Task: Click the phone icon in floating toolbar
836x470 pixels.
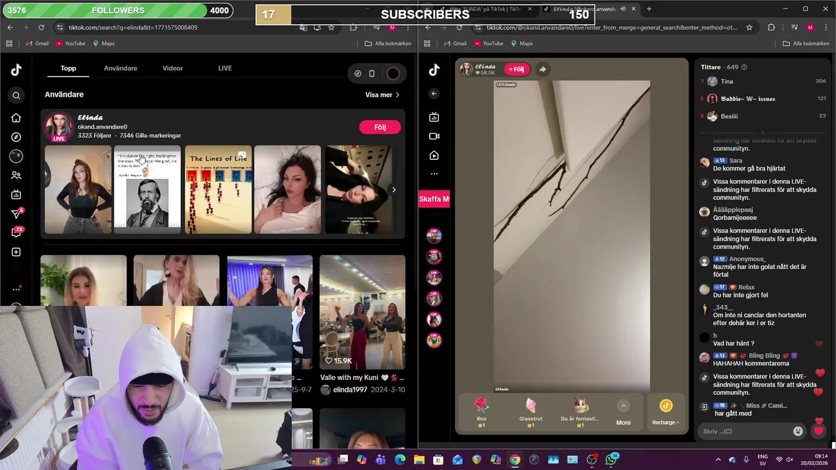Action: pyautogui.click(x=372, y=74)
